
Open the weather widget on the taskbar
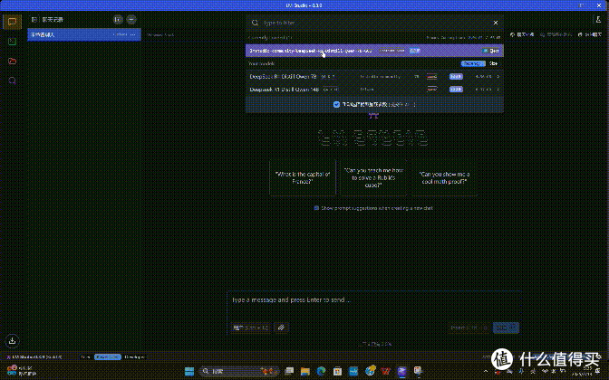click(22, 371)
